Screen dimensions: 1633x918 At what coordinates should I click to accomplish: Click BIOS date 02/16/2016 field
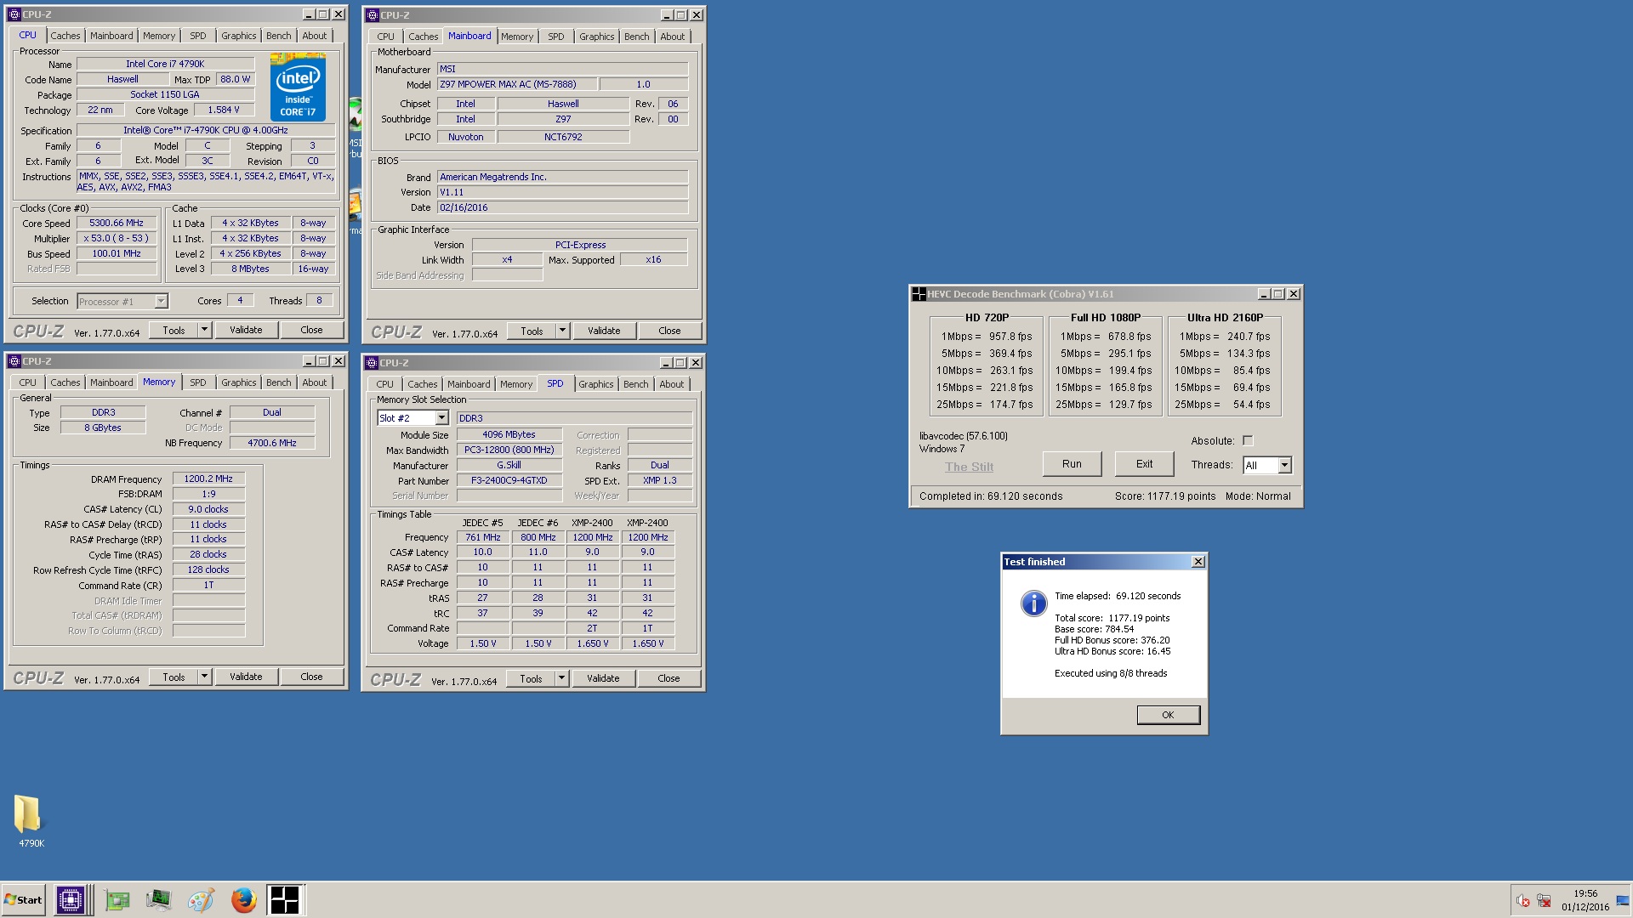pyautogui.click(x=562, y=207)
